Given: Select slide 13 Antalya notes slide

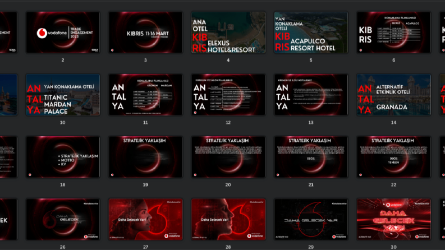Looking at the screenshot, I should point(311,95).
